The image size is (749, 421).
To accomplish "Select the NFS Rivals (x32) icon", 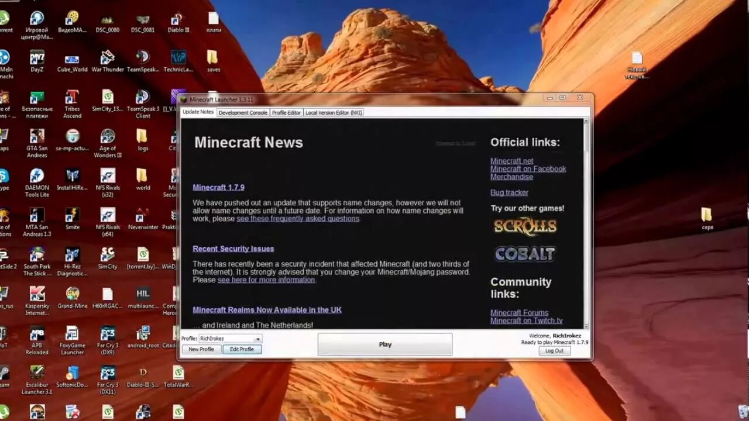I will (x=108, y=182).
